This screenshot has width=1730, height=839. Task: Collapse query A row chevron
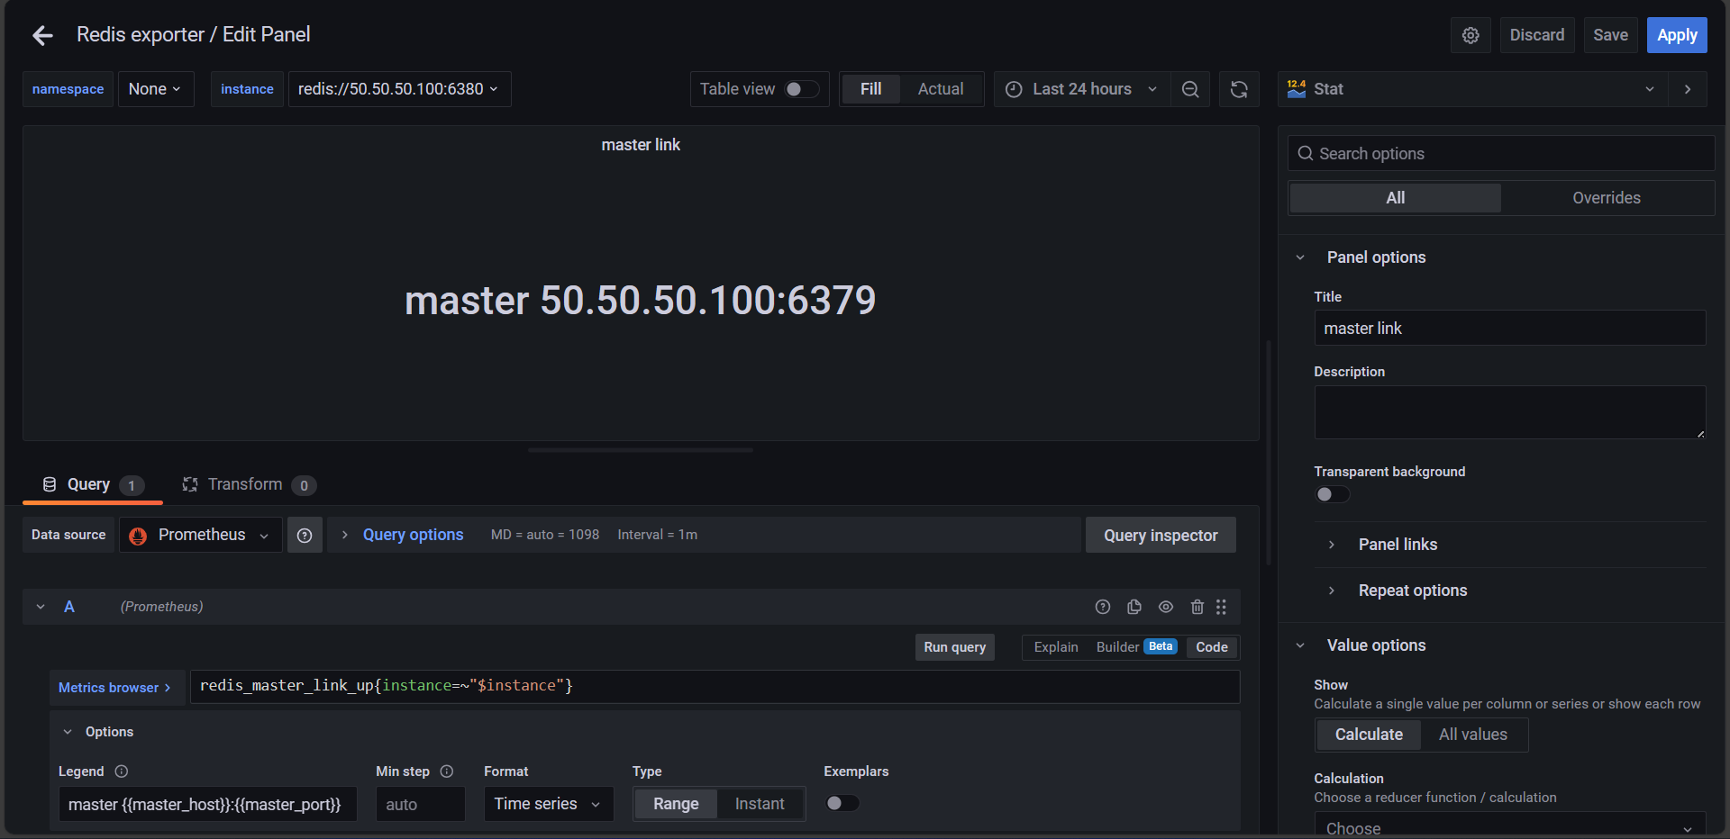[x=41, y=607]
